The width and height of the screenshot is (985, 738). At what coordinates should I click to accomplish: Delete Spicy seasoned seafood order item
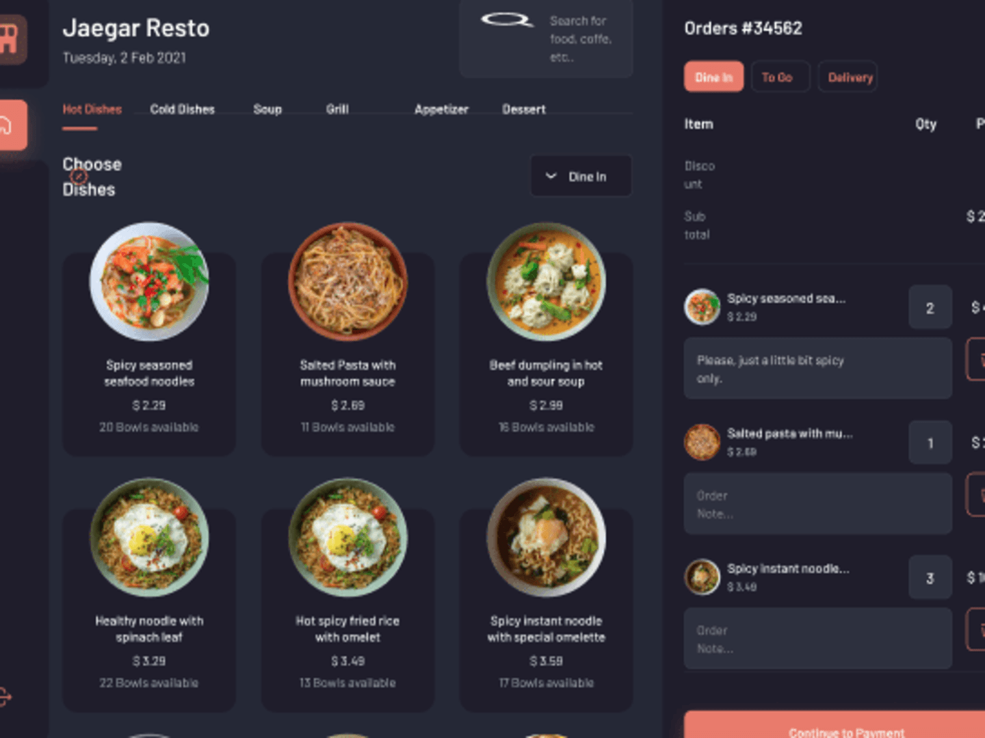point(976,359)
